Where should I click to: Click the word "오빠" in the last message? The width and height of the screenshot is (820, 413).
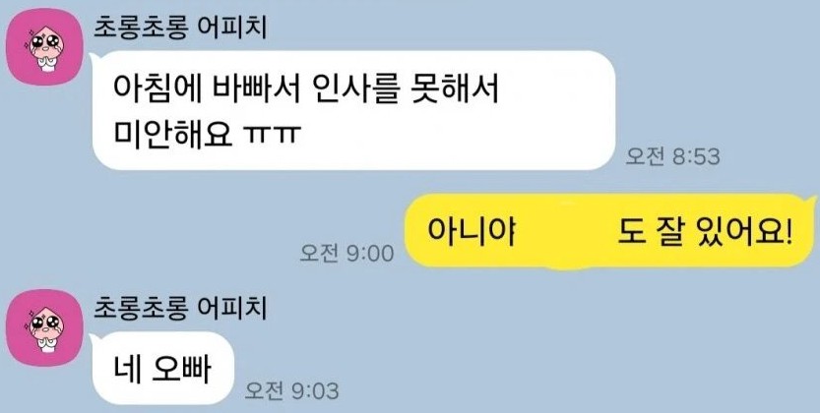(x=180, y=369)
